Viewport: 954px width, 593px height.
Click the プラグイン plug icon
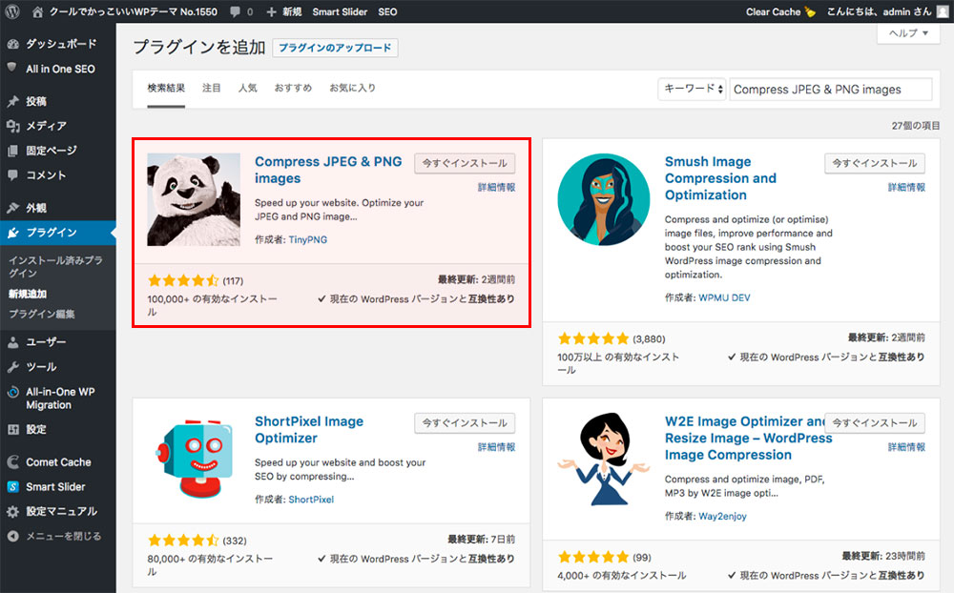(x=12, y=233)
